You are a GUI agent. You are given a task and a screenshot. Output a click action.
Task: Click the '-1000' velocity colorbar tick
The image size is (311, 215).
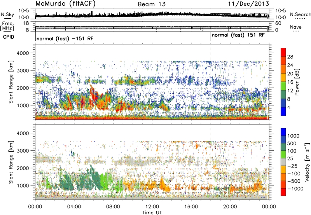(x=295, y=189)
